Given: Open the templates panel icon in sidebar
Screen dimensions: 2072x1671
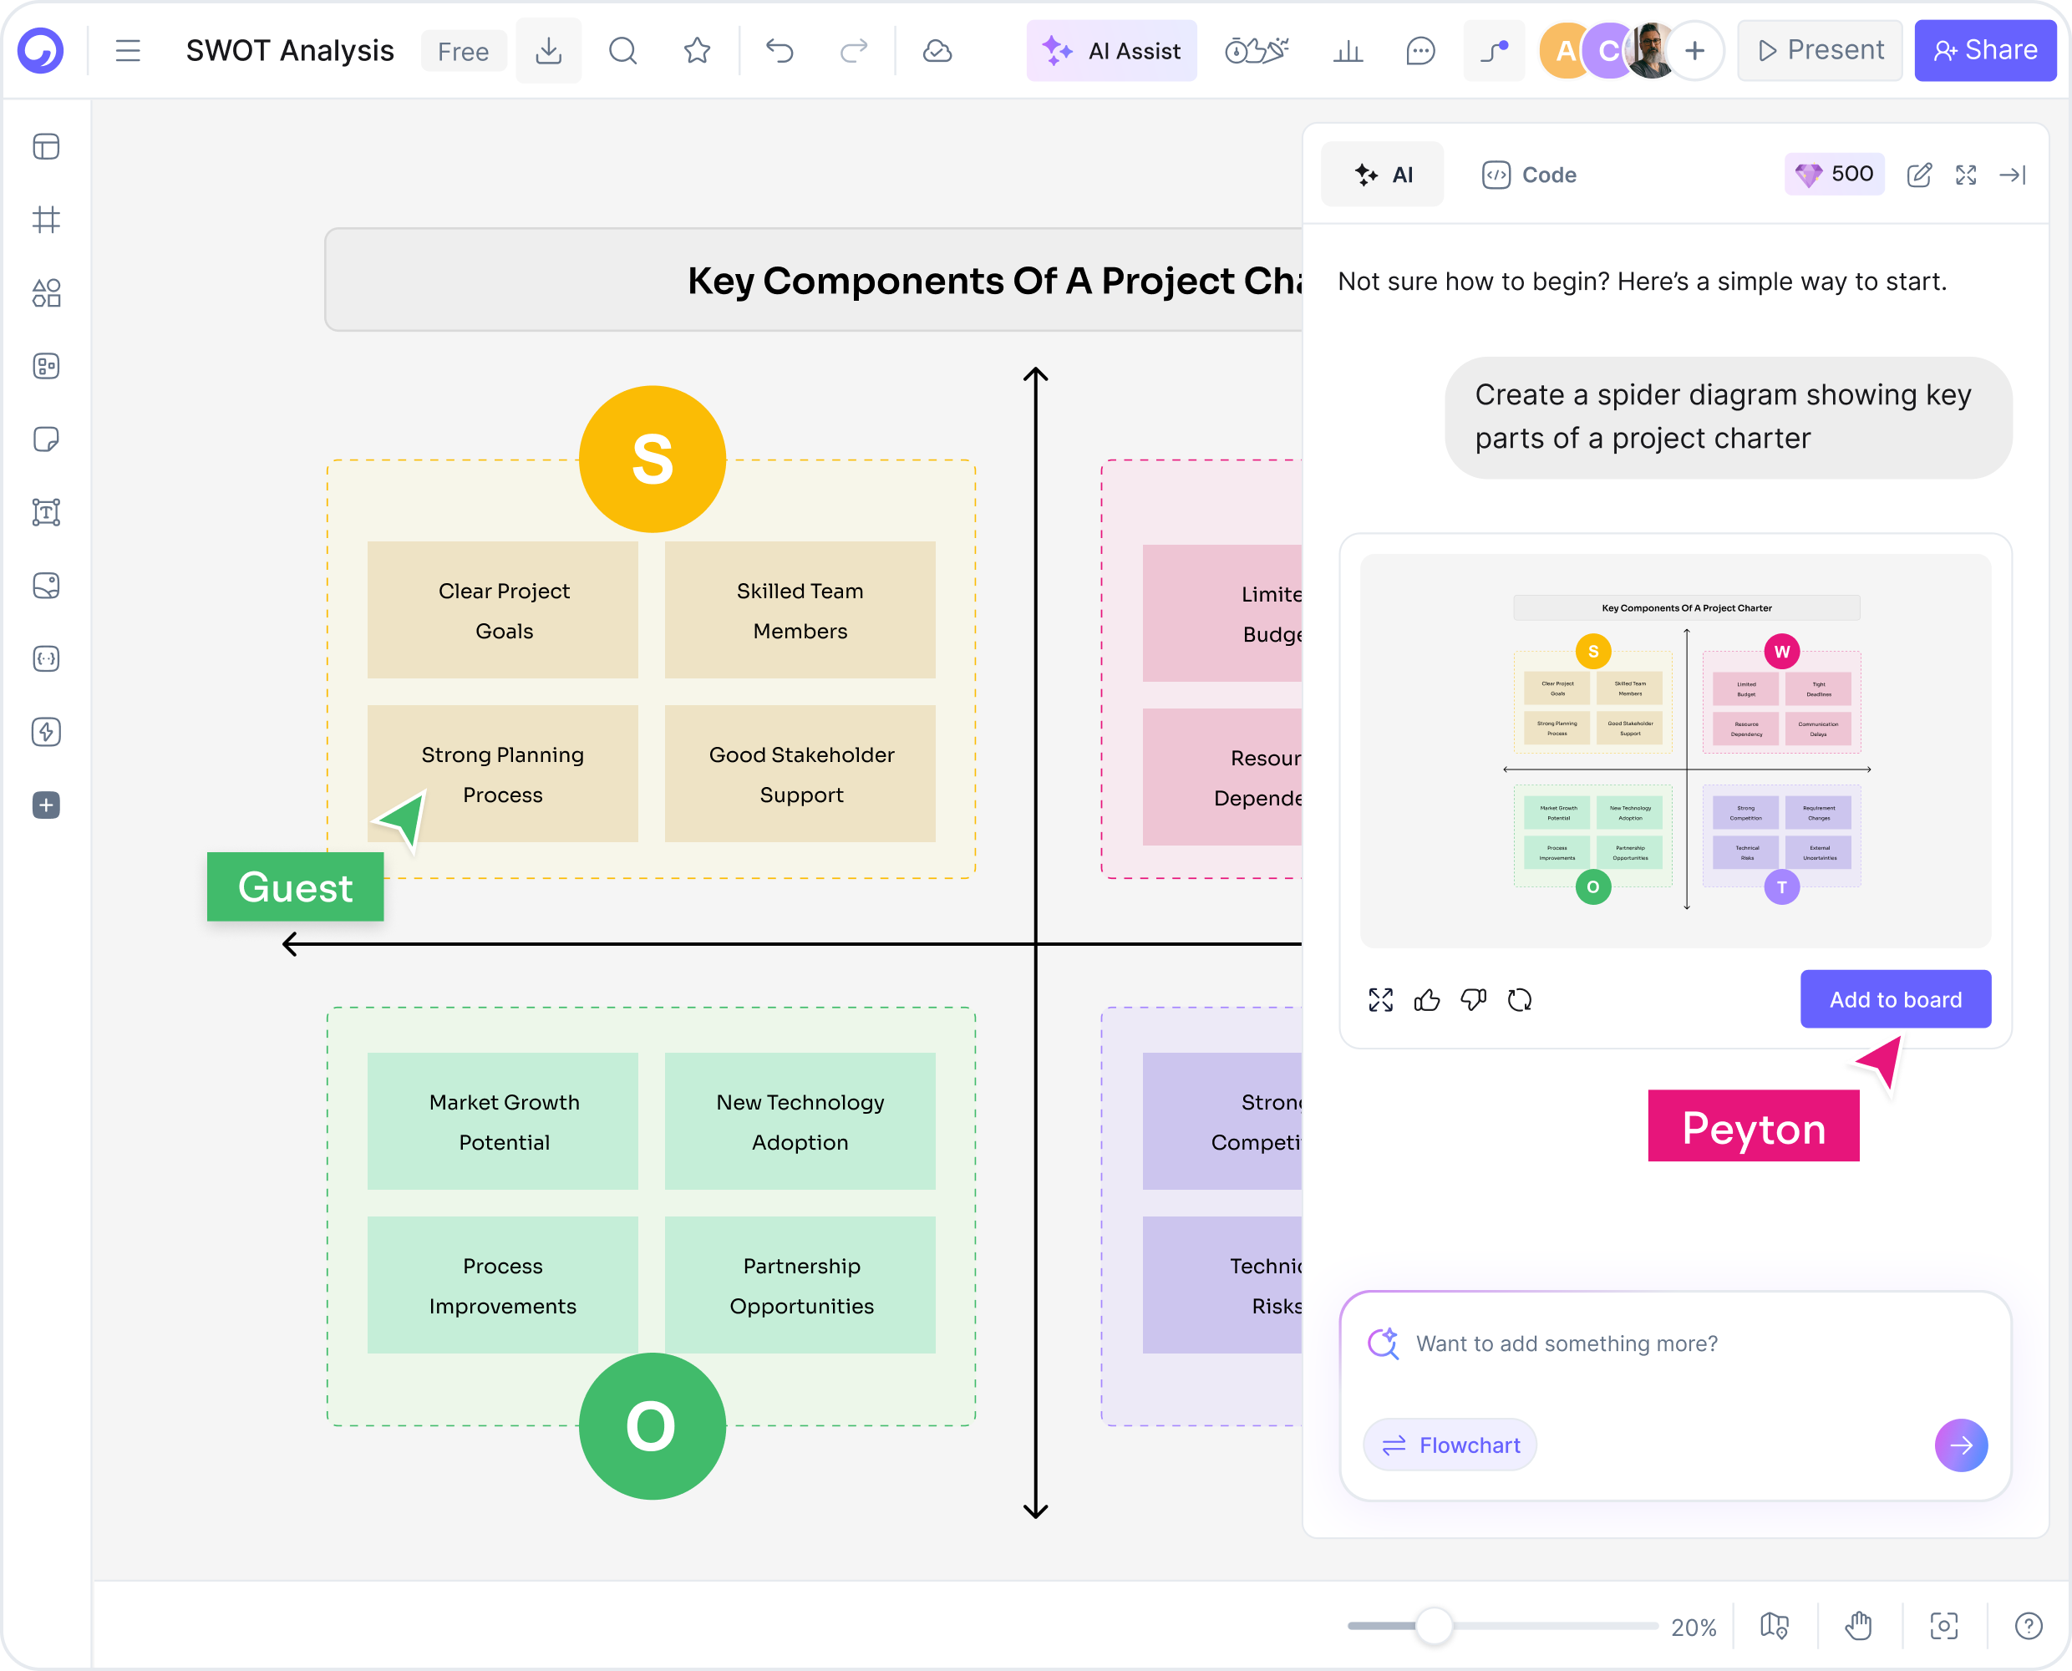Looking at the screenshot, I should point(46,146).
